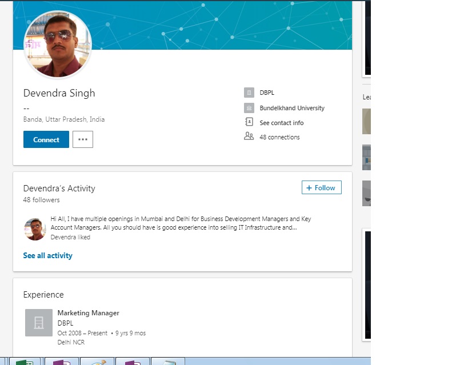Click the Devendra's Activity heading
The image size is (468, 365).
[x=59, y=188]
